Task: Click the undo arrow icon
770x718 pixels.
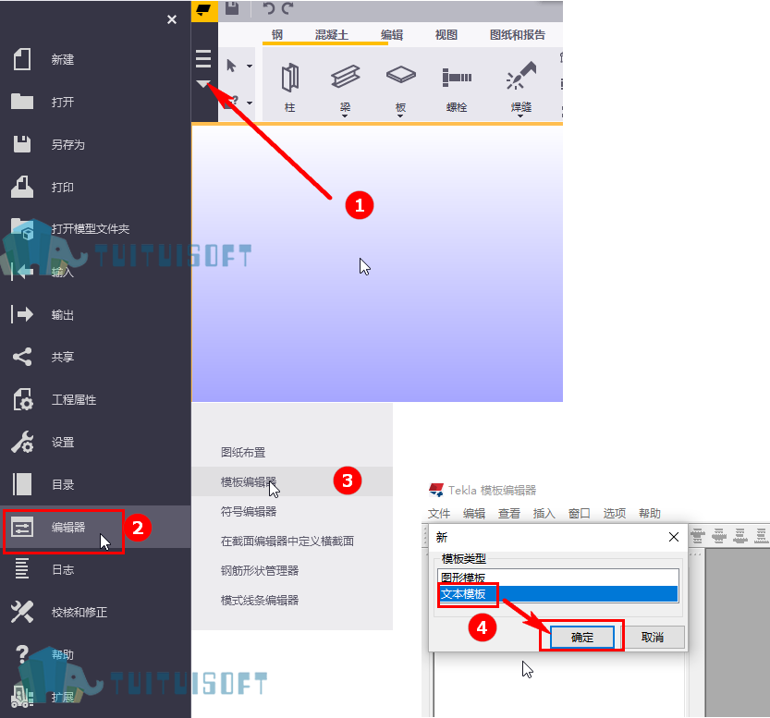Action: 269,8
